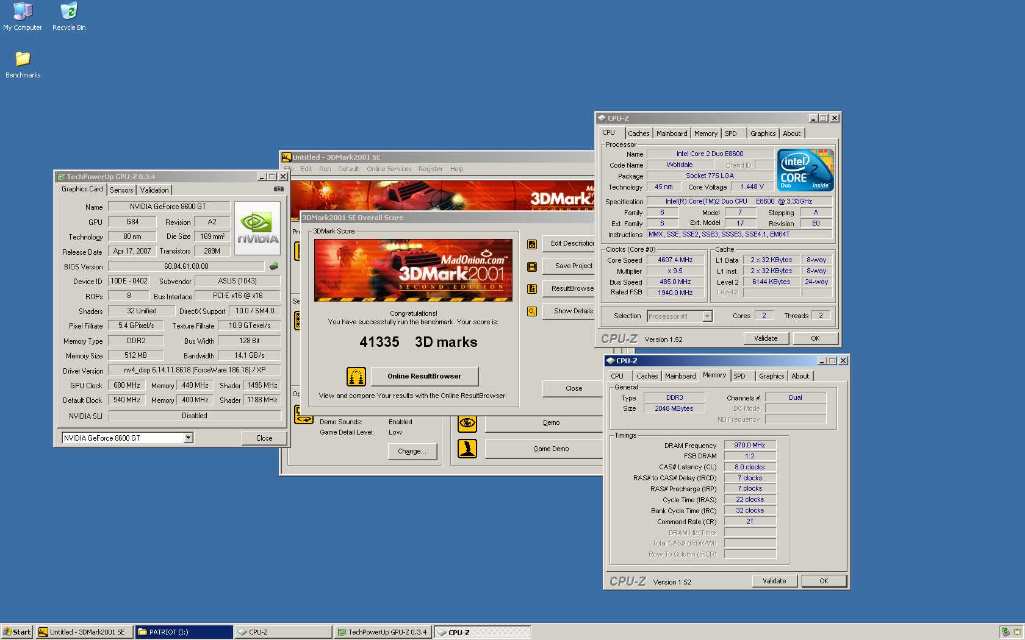The width and height of the screenshot is (1025, 640).
Task: Open My Computer desktop icon
Action: coord(23,16)
